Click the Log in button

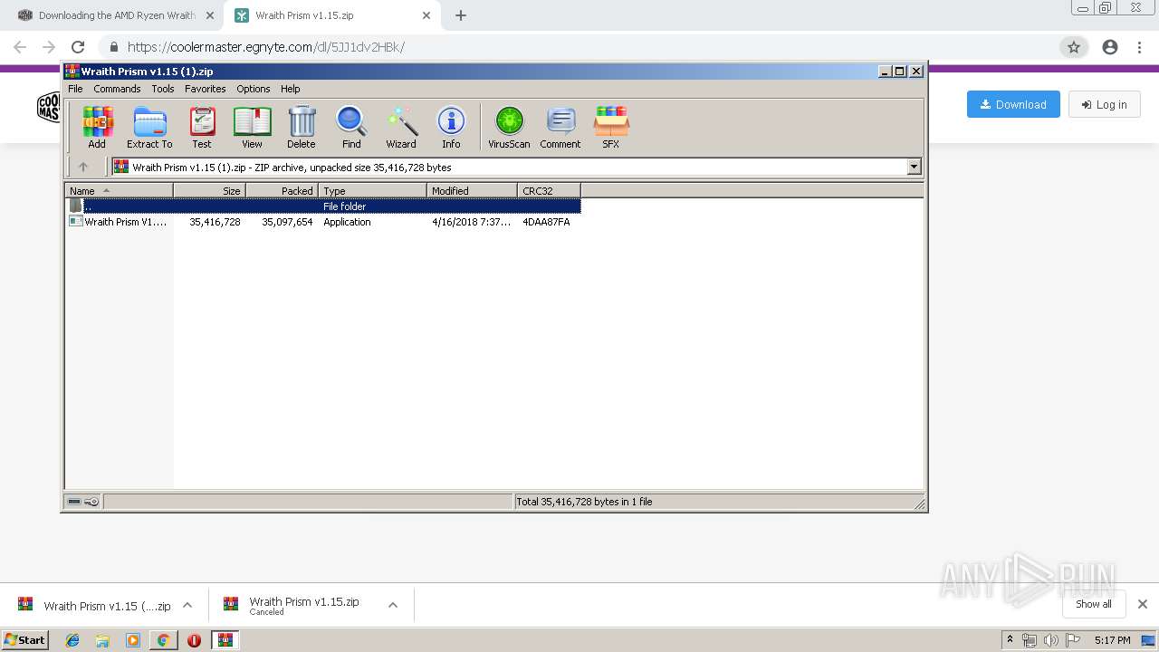click(x=1104, y=104)
